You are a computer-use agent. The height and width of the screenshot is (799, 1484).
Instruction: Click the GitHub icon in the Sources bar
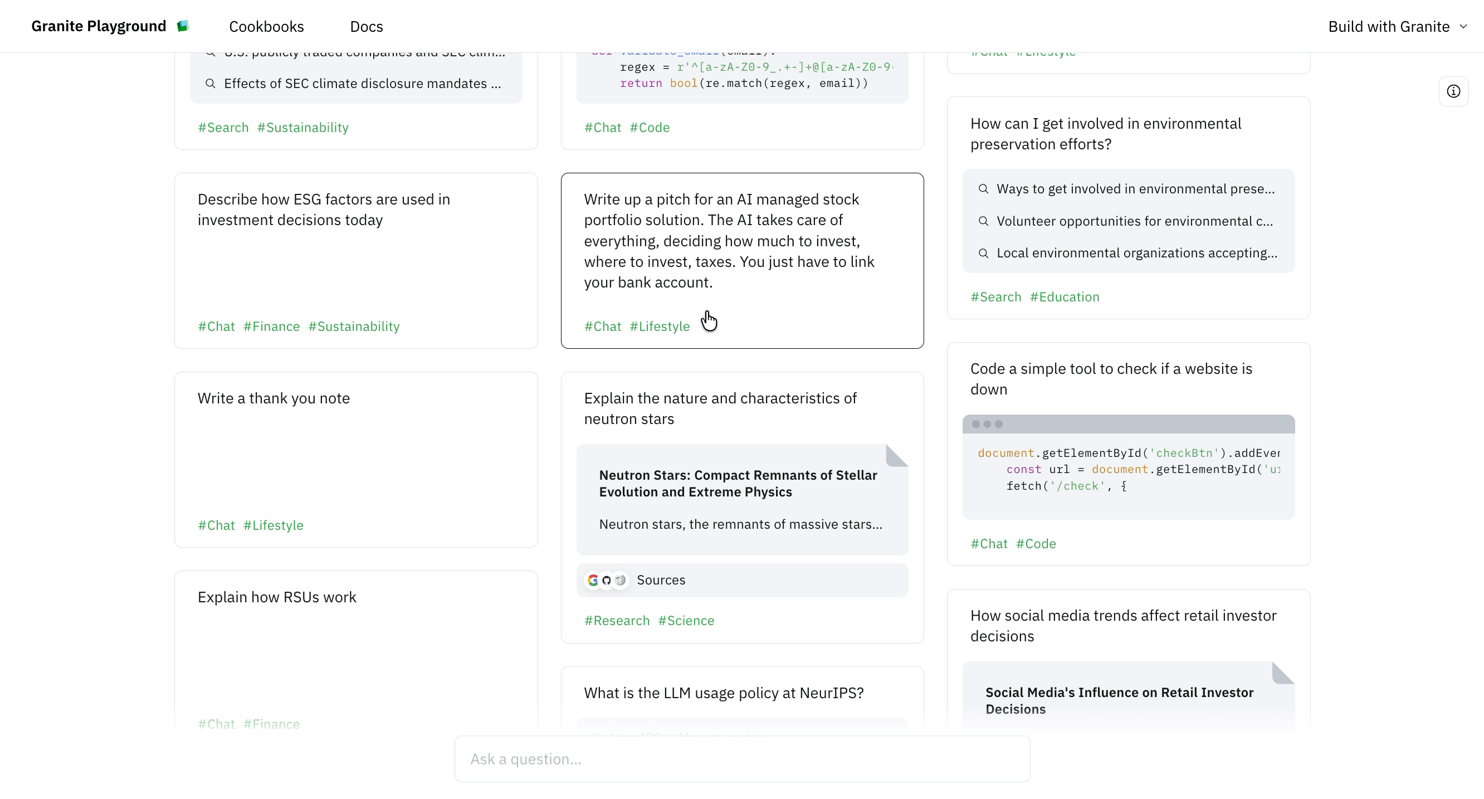tap(607, 580)
